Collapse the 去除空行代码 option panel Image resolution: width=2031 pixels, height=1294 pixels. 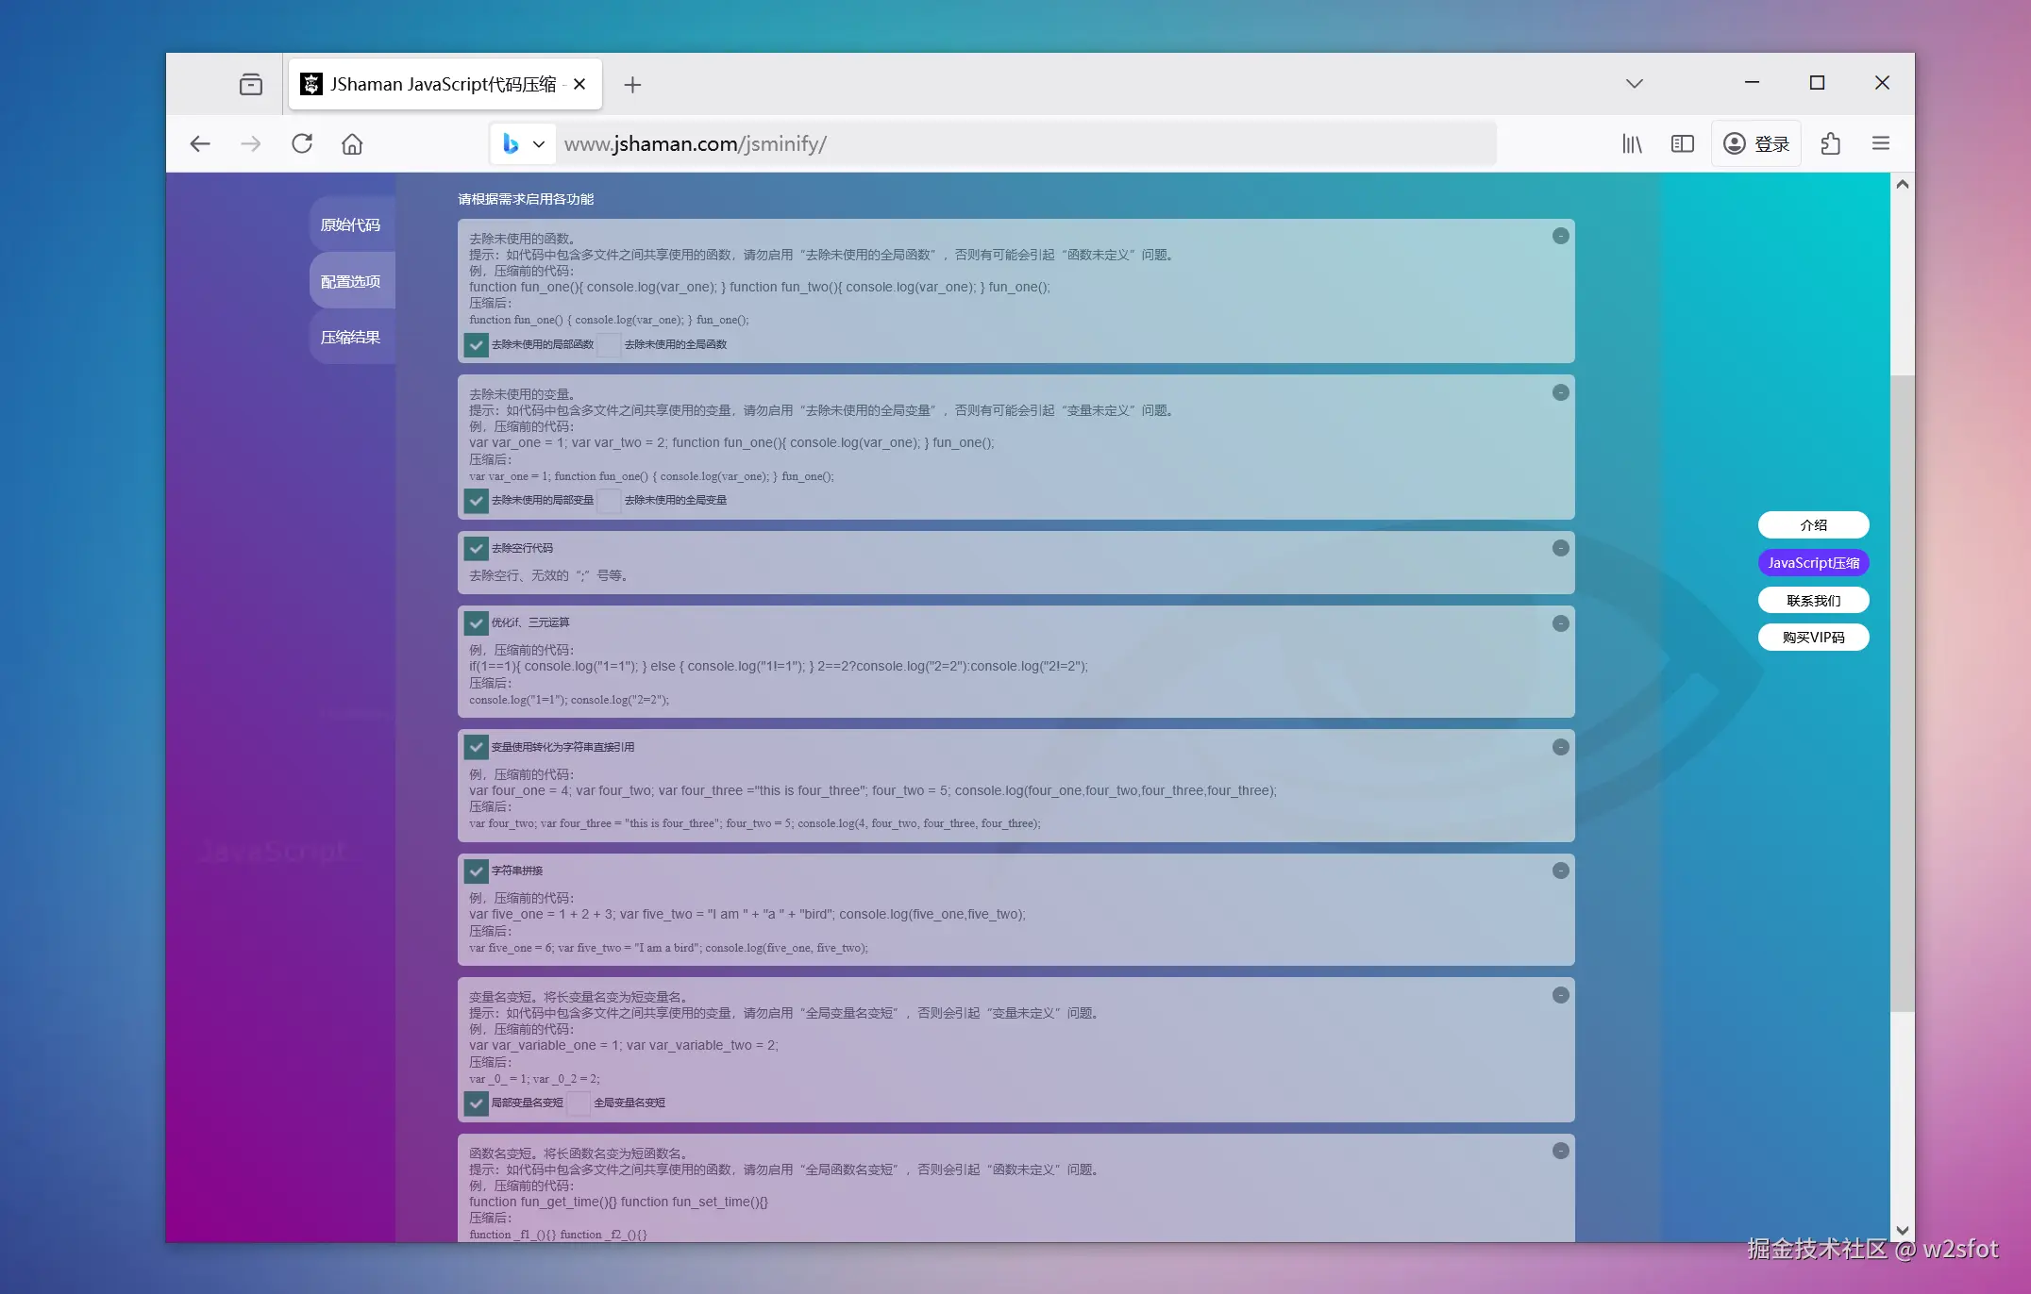[x=1561, y=548]
